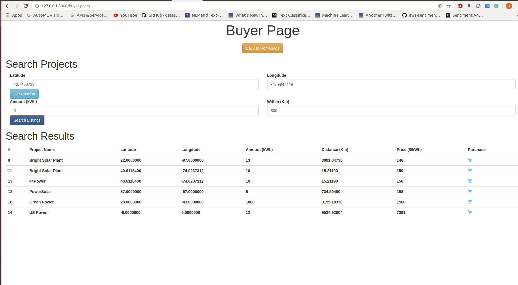Image resolution: width=518 pixels, height=285 pixels.
Task: Click Project Name column header
Action: coord(42,150)
